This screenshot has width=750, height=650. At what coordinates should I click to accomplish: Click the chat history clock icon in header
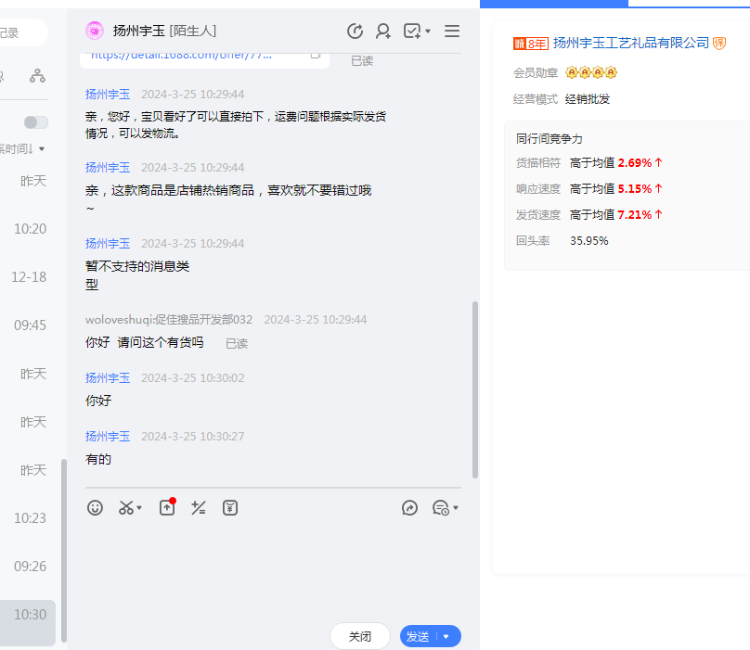tap(355, 32)
